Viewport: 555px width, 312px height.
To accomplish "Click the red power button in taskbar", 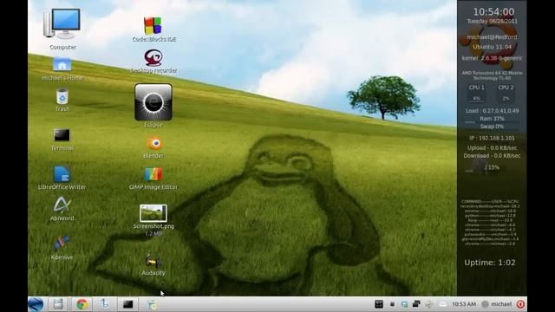I will pyautogui.click(x=520, y=304).
